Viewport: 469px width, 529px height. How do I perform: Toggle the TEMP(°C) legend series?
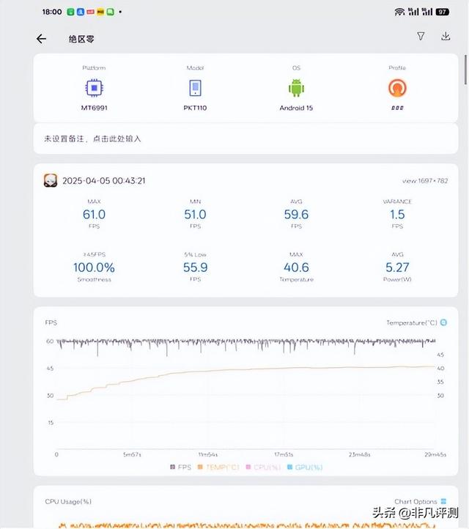pos(218,467)
